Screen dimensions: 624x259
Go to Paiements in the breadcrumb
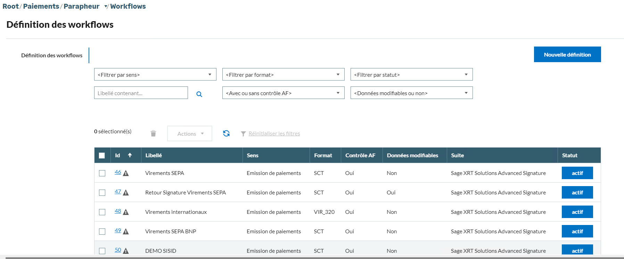tap(41, 6)
